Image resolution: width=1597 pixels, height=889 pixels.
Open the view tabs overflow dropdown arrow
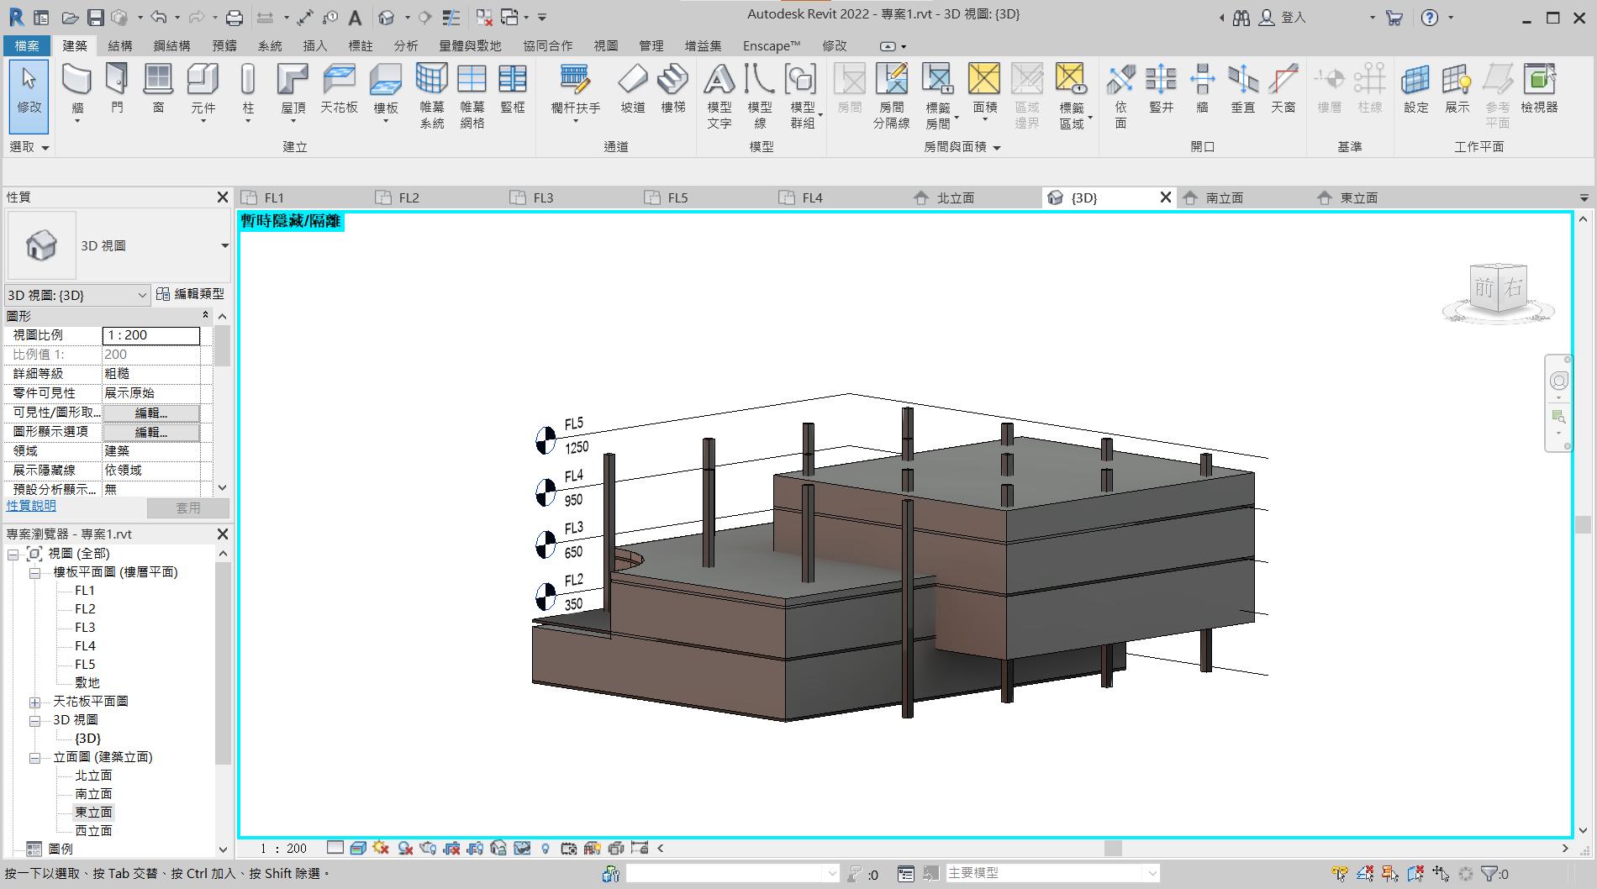[1584, 198]
